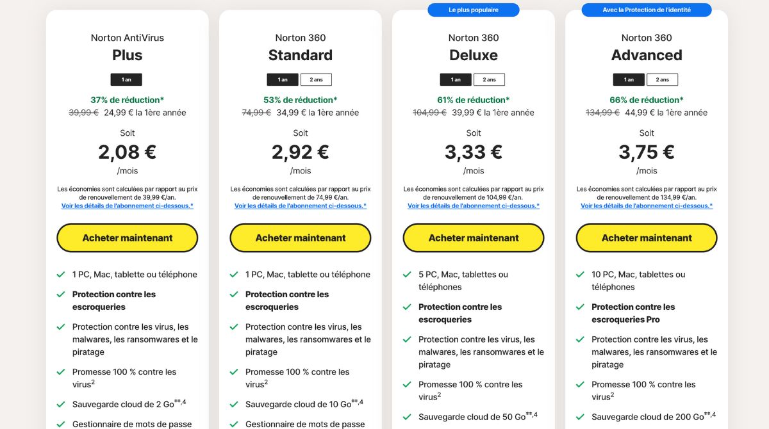Open subscription details link under Norton 360 Standard

coord(300,206)
